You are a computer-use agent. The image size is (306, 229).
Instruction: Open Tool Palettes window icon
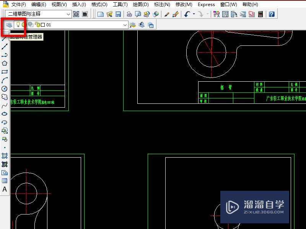[x=234, y=14]
